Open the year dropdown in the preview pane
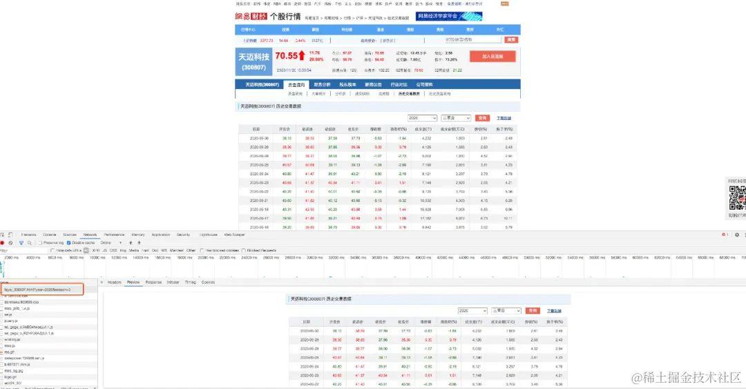 [472, 310]
